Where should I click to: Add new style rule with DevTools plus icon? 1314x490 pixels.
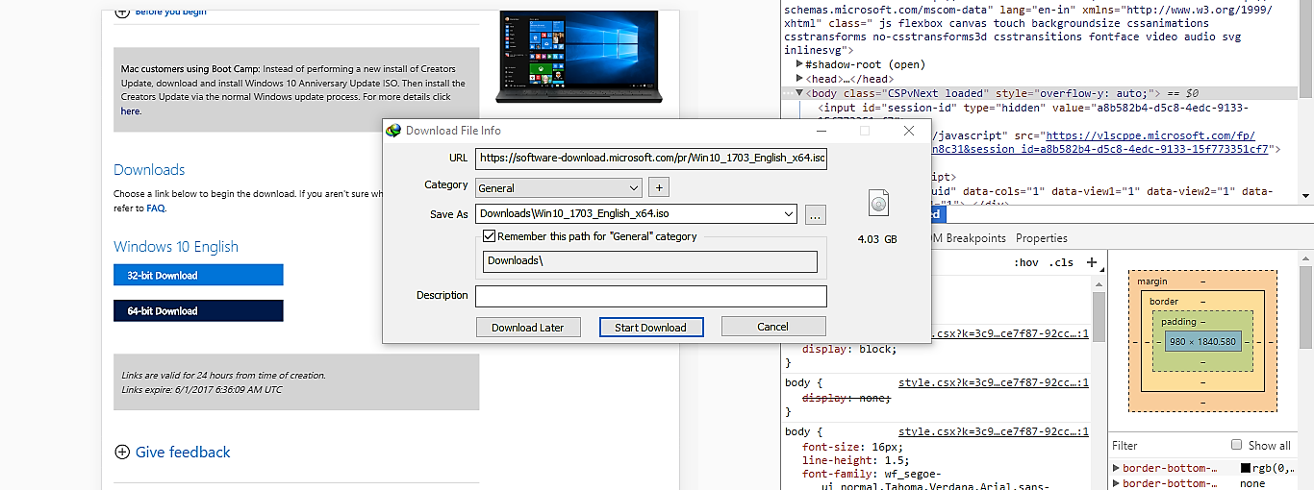pos(1091,262)
